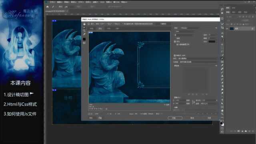This screenshot has height=144, width=256.
Task: Hide the layer using its eye icon
Action: (227, 28)
